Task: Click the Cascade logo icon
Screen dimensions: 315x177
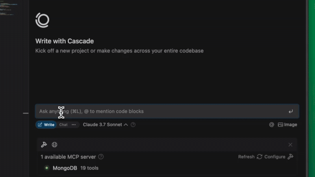Action: [42, 20]
